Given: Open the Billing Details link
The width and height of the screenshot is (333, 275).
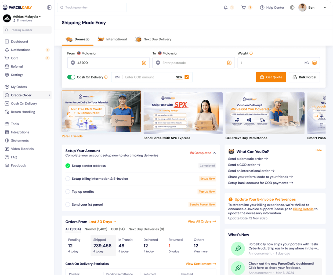Looking at the screenshot, I should 303,209.
